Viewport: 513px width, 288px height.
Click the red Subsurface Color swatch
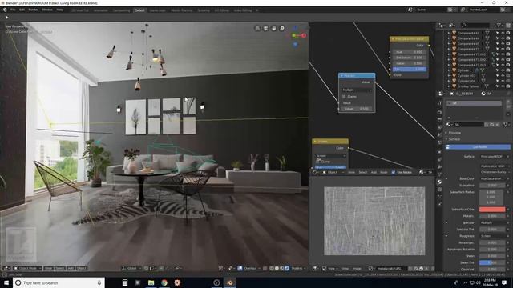click(x=492, y=210)
